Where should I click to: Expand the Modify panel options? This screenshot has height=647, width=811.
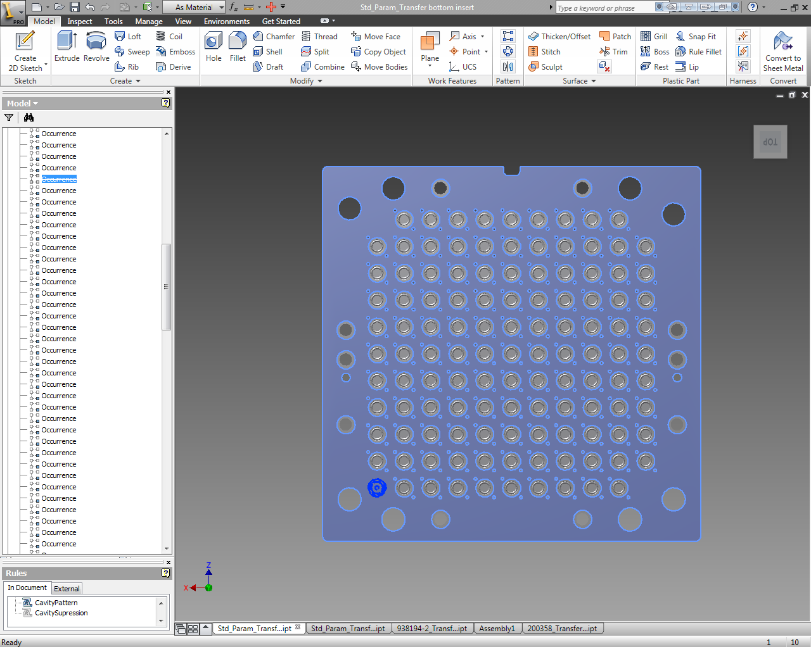320,81
